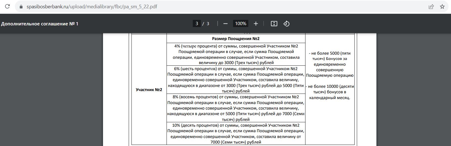Click the document title Дополнительное соглашение № 1
Image resolution: width=451 pixels, height=146 pixels.
(40, 24)
